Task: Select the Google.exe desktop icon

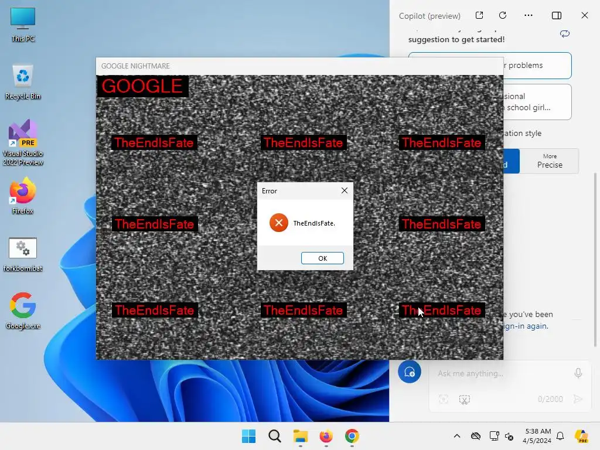Action: 23,311
